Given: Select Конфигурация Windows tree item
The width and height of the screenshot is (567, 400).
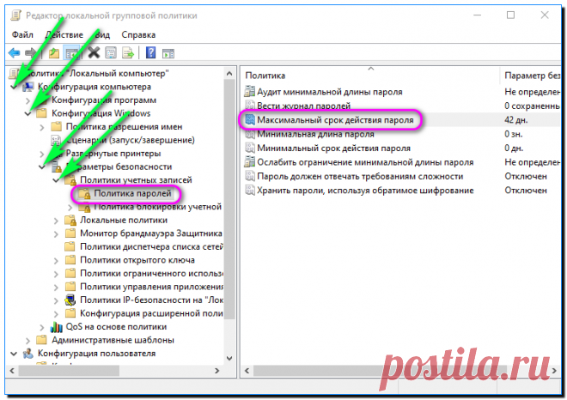Looking at the screenshot, I should click(x=101, y=113).
